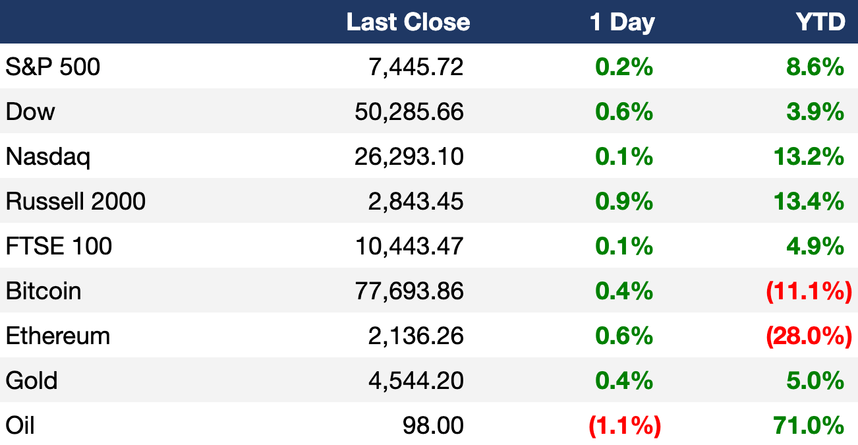Select the Russell 2000 row label
This screenshot has height=445, width=858.
pos(76,201)
